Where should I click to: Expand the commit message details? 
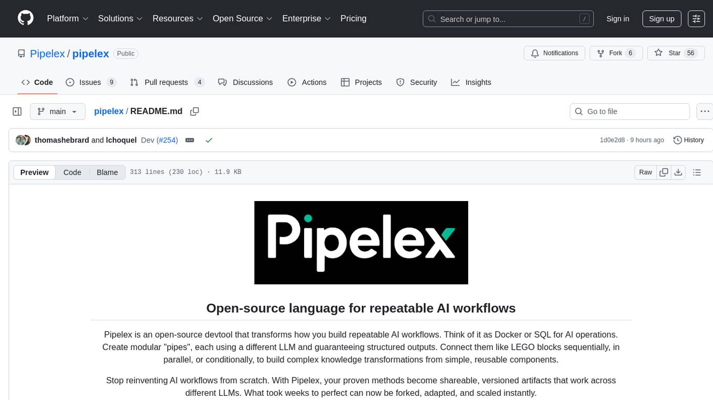pyautogui.click(x=190, y=140)
